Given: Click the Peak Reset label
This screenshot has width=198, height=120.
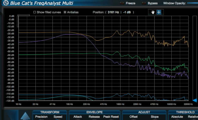Looking at the screenshot, I should (111, 117).
